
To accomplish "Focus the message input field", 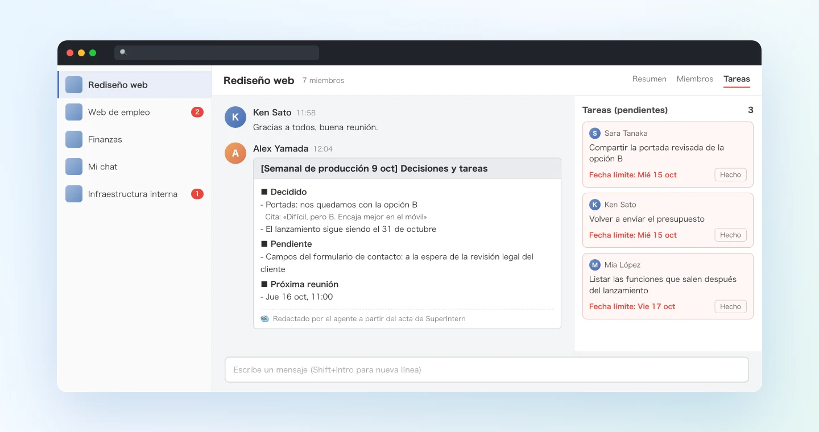I will (486, 369).
